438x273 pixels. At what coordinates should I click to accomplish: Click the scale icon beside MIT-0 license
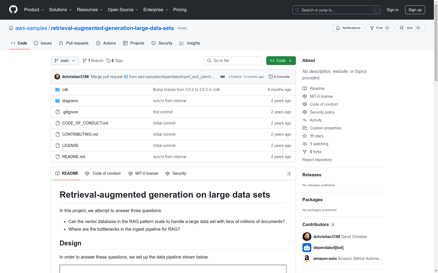[x=305, y=96]
